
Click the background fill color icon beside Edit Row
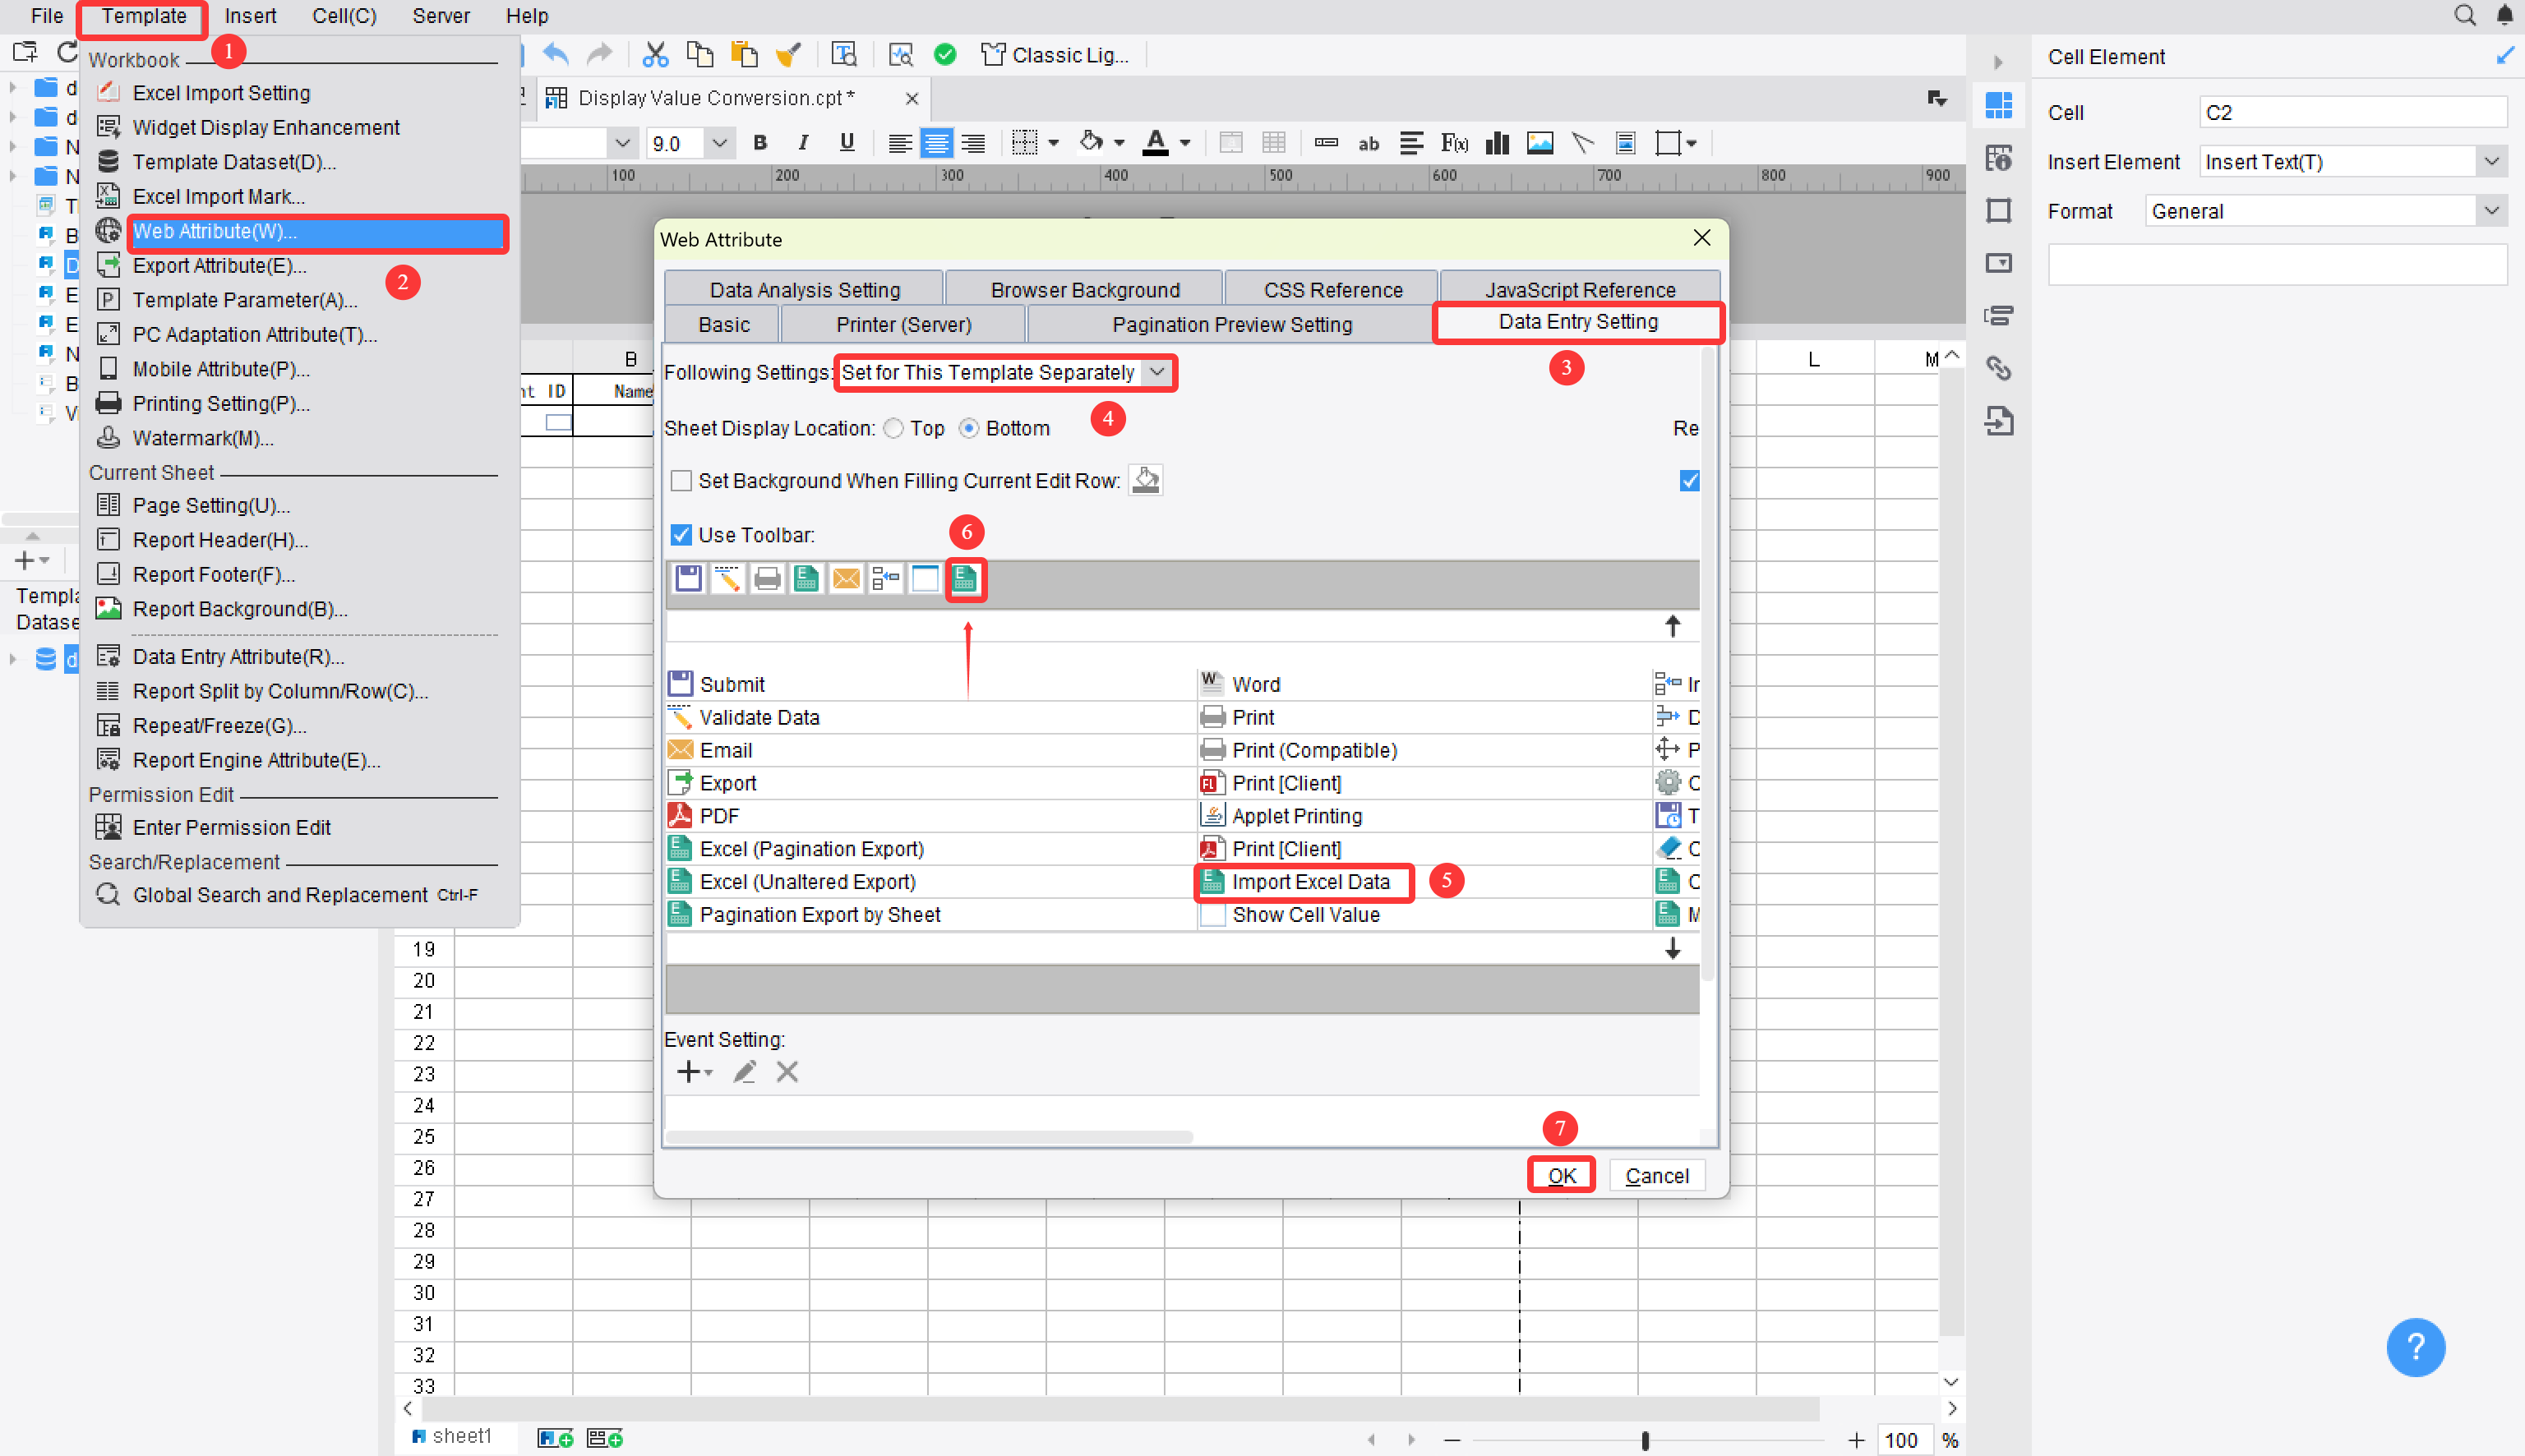[1146, 481]
